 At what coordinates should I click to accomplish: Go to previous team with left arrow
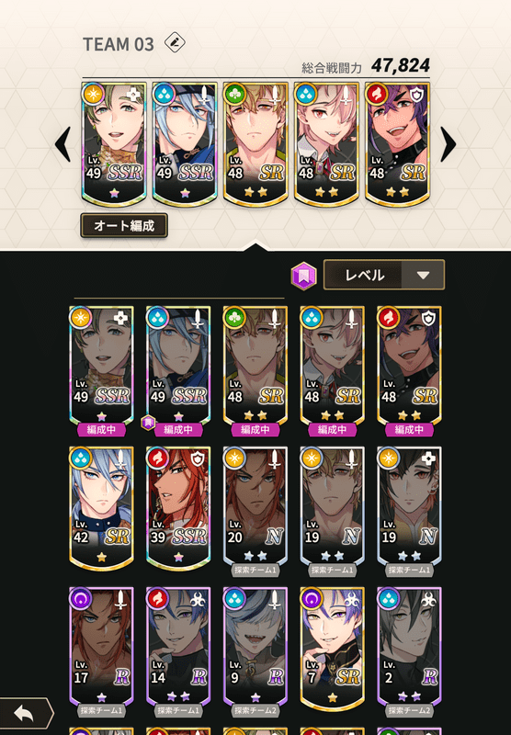click(x=62, y=144)
